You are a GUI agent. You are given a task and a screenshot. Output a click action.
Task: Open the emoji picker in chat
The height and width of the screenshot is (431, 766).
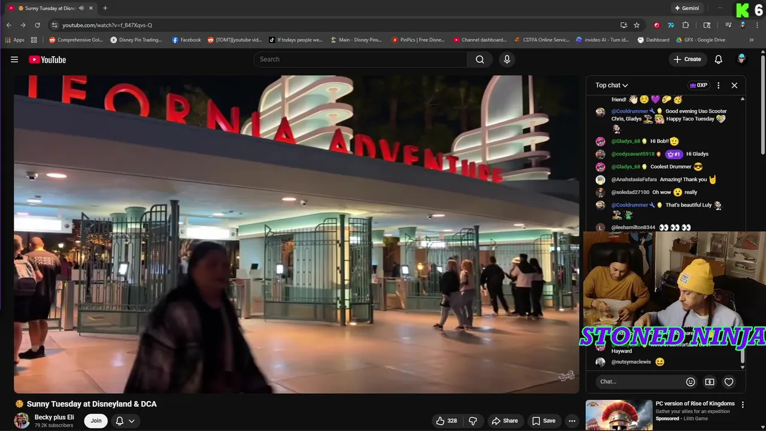coord(691,382)
